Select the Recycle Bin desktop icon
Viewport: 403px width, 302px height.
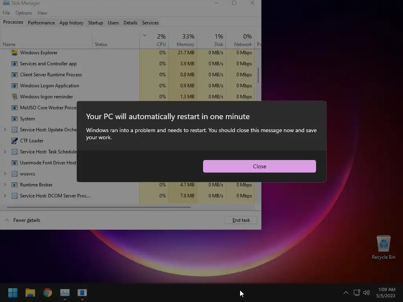383,248
